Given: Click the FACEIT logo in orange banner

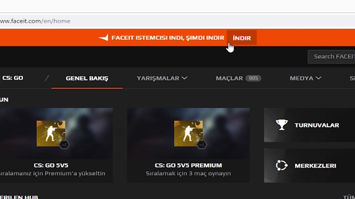Looking at the screenshot, I should click(103, 38).
